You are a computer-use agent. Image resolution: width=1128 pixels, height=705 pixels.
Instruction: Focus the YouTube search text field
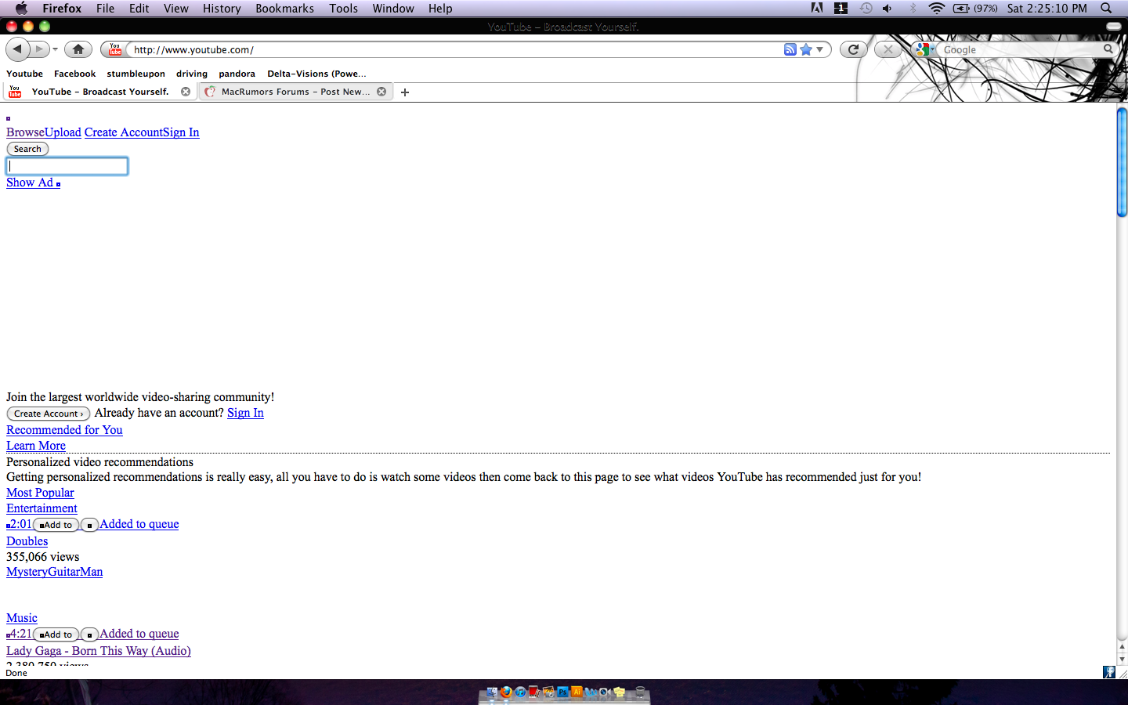coord(67,166)
